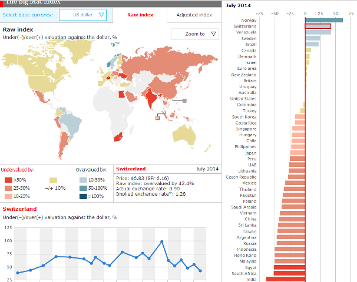357x282 pixels.
Task: Open the base currency dropdown
Action: pos(83,15)
